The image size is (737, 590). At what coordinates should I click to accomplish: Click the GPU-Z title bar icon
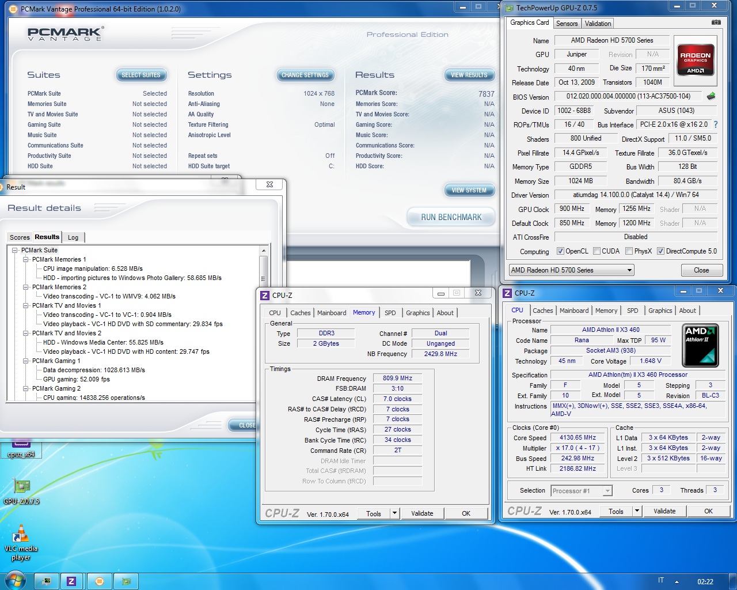[509, 7]
